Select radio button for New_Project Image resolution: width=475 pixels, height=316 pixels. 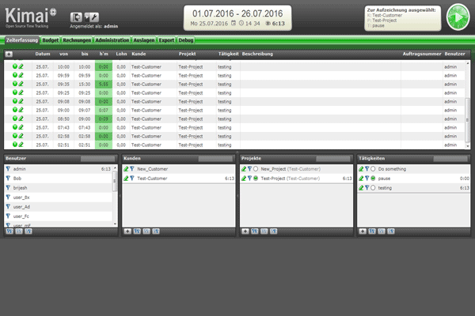pyautogui.click(x=256, y=169)
